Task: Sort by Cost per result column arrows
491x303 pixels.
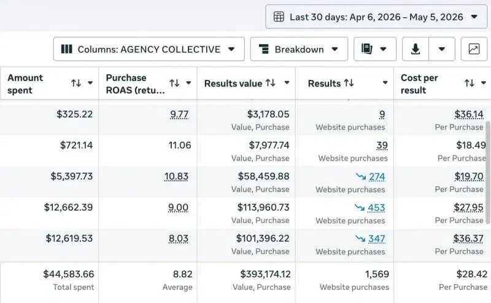Action: pos(470,83)
